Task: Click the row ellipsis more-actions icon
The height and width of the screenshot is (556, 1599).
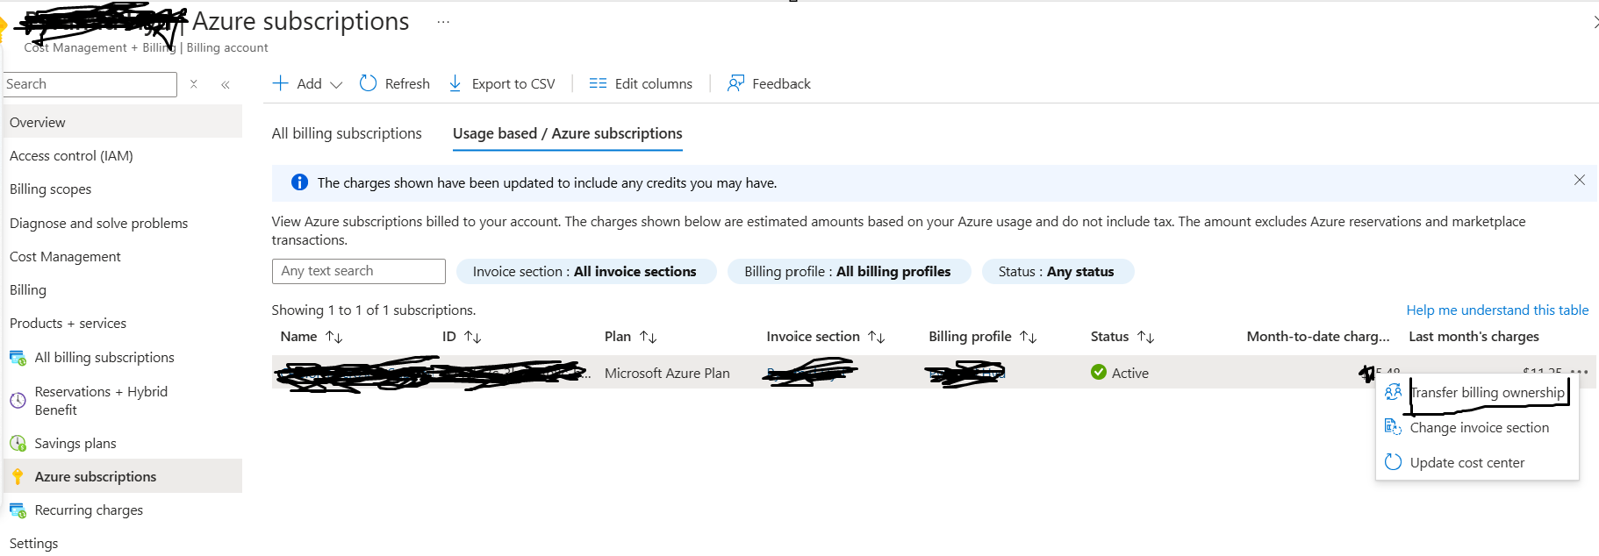Action: [1580, 372]
